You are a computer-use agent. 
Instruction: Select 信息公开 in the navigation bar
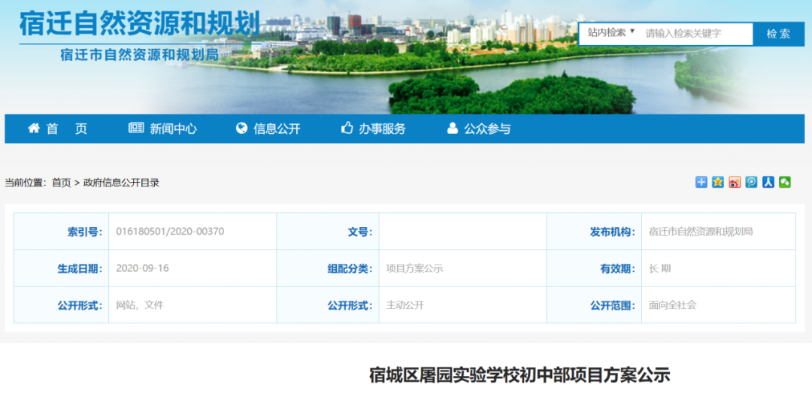pyautogui.click(x=268, y=129)
